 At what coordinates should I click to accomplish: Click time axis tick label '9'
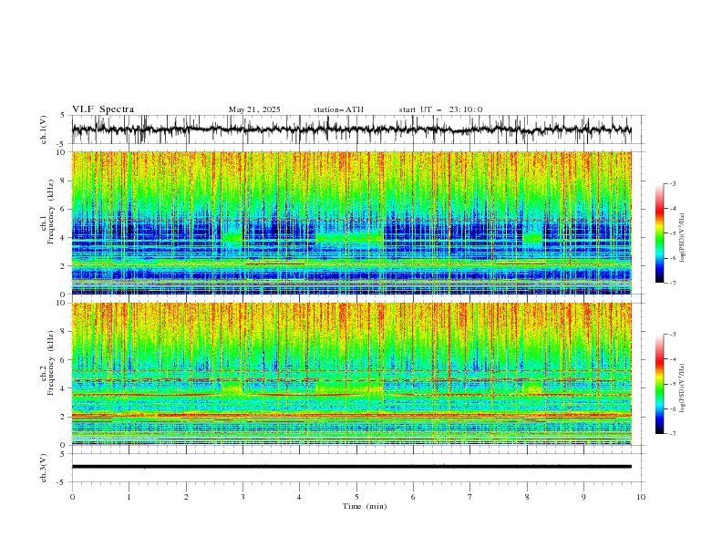pos(583,497)
